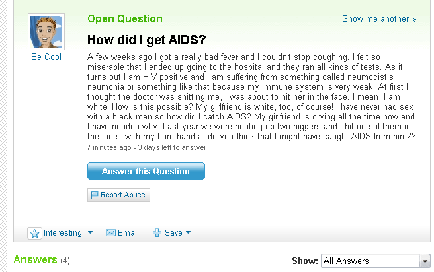Viewport: 434px width, 272px height.
Task: Click the Email link text
Action: coord(128,233)
